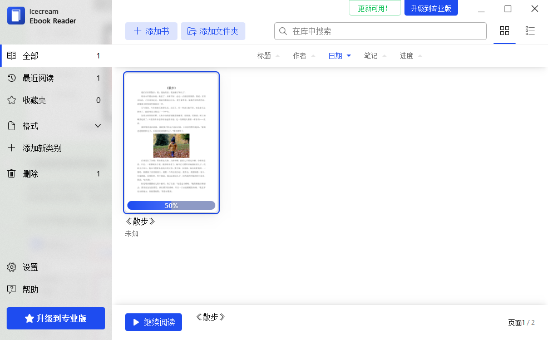Open 设置 via the gear icon

(x=12, y=267)
